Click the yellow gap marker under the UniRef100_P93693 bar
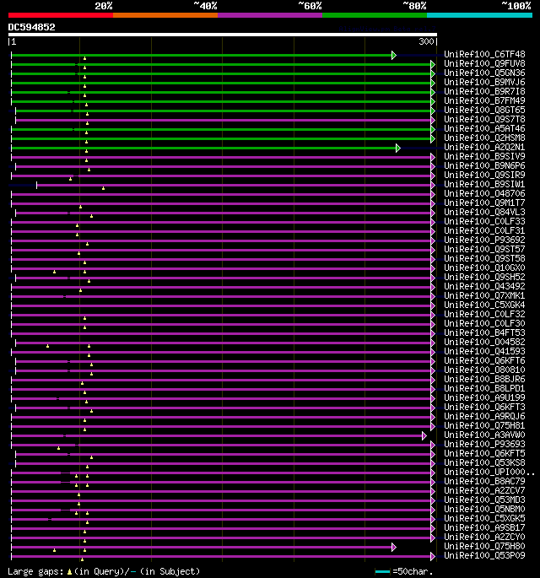 tap(58, 448)
